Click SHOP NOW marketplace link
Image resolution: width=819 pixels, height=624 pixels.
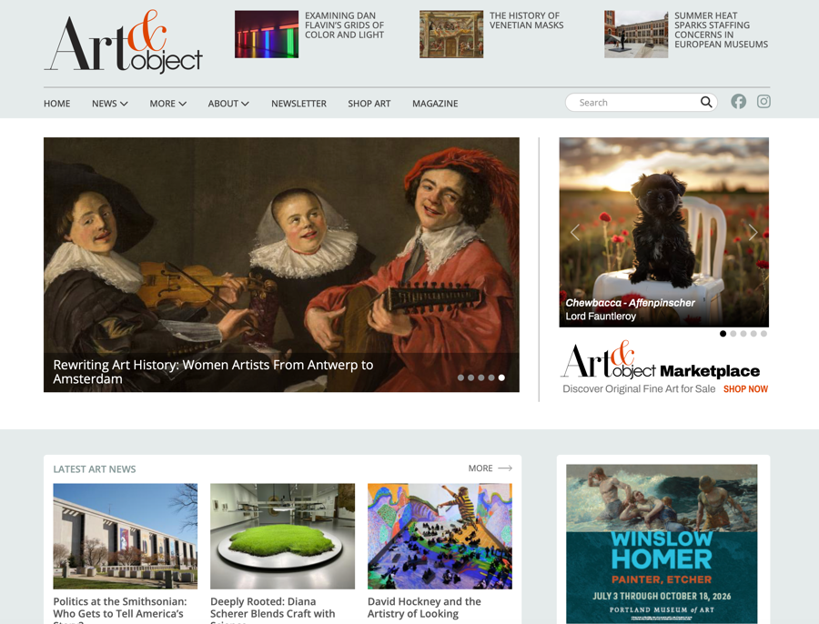pyautogui.click(x=745, y=389)
